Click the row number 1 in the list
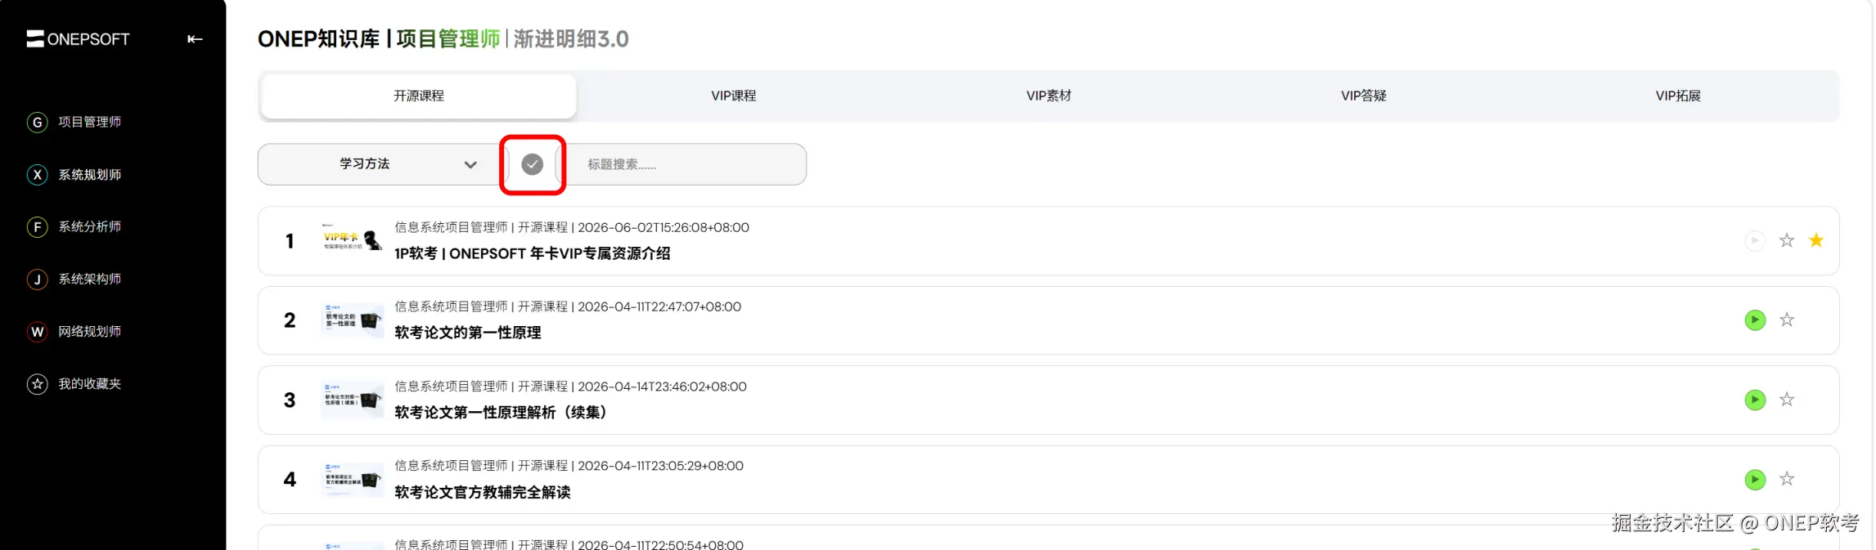 [x=290, y=241]
